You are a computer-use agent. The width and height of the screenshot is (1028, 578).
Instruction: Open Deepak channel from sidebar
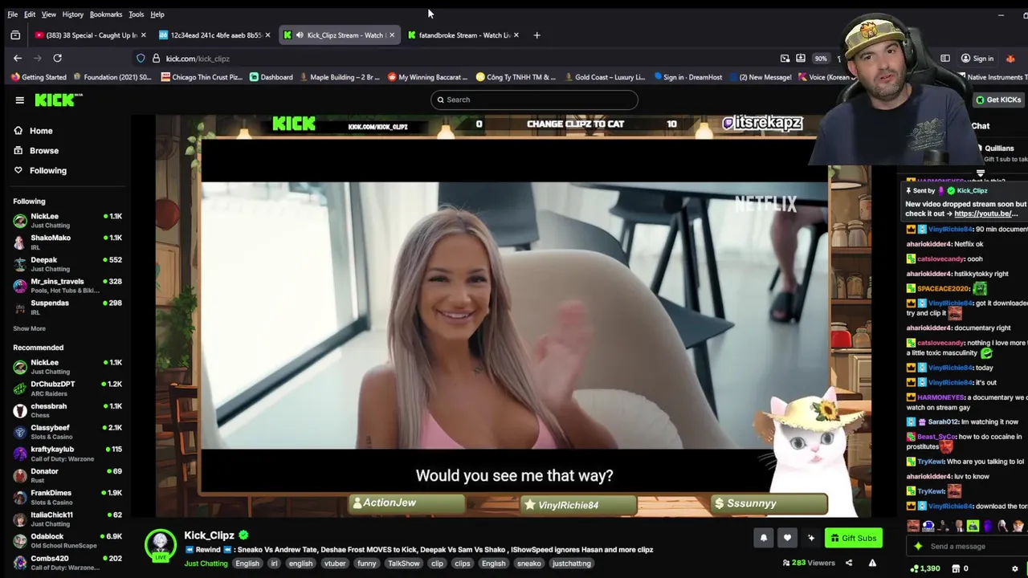(x=67, y=264)
